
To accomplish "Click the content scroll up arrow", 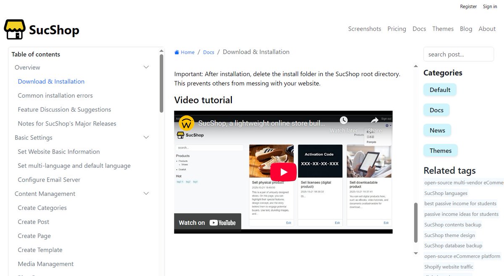I will (416, 66).
